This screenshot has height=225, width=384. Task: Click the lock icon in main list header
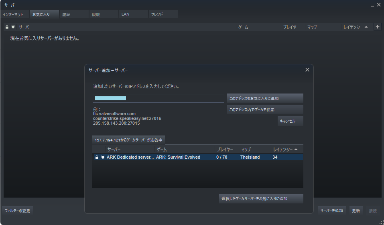(x=7, y=27)
